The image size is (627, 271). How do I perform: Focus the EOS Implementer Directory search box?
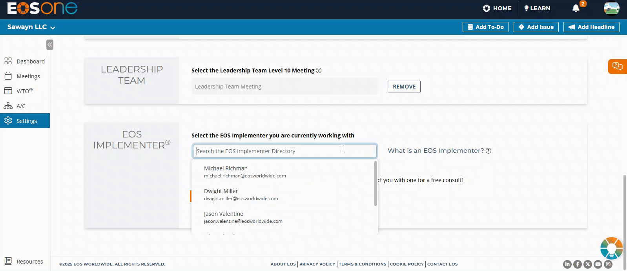(285, 151)
